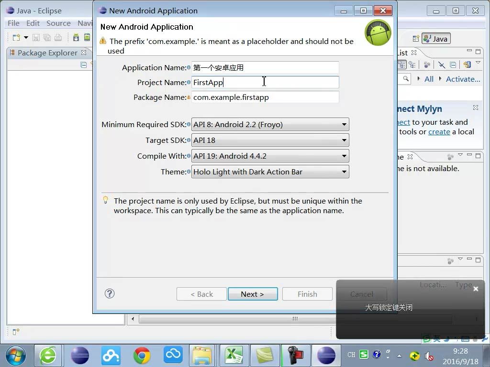Show hidden tray icons arrow

[399, 356]
